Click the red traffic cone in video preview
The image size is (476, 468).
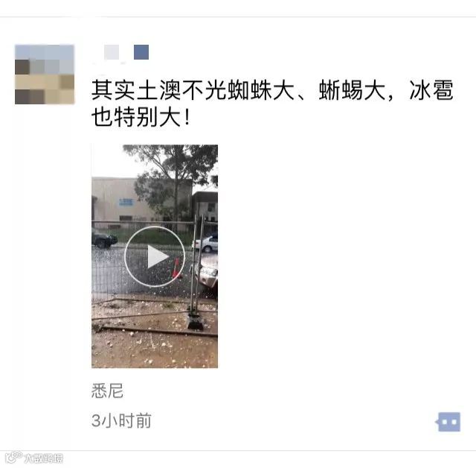point(176,268)
